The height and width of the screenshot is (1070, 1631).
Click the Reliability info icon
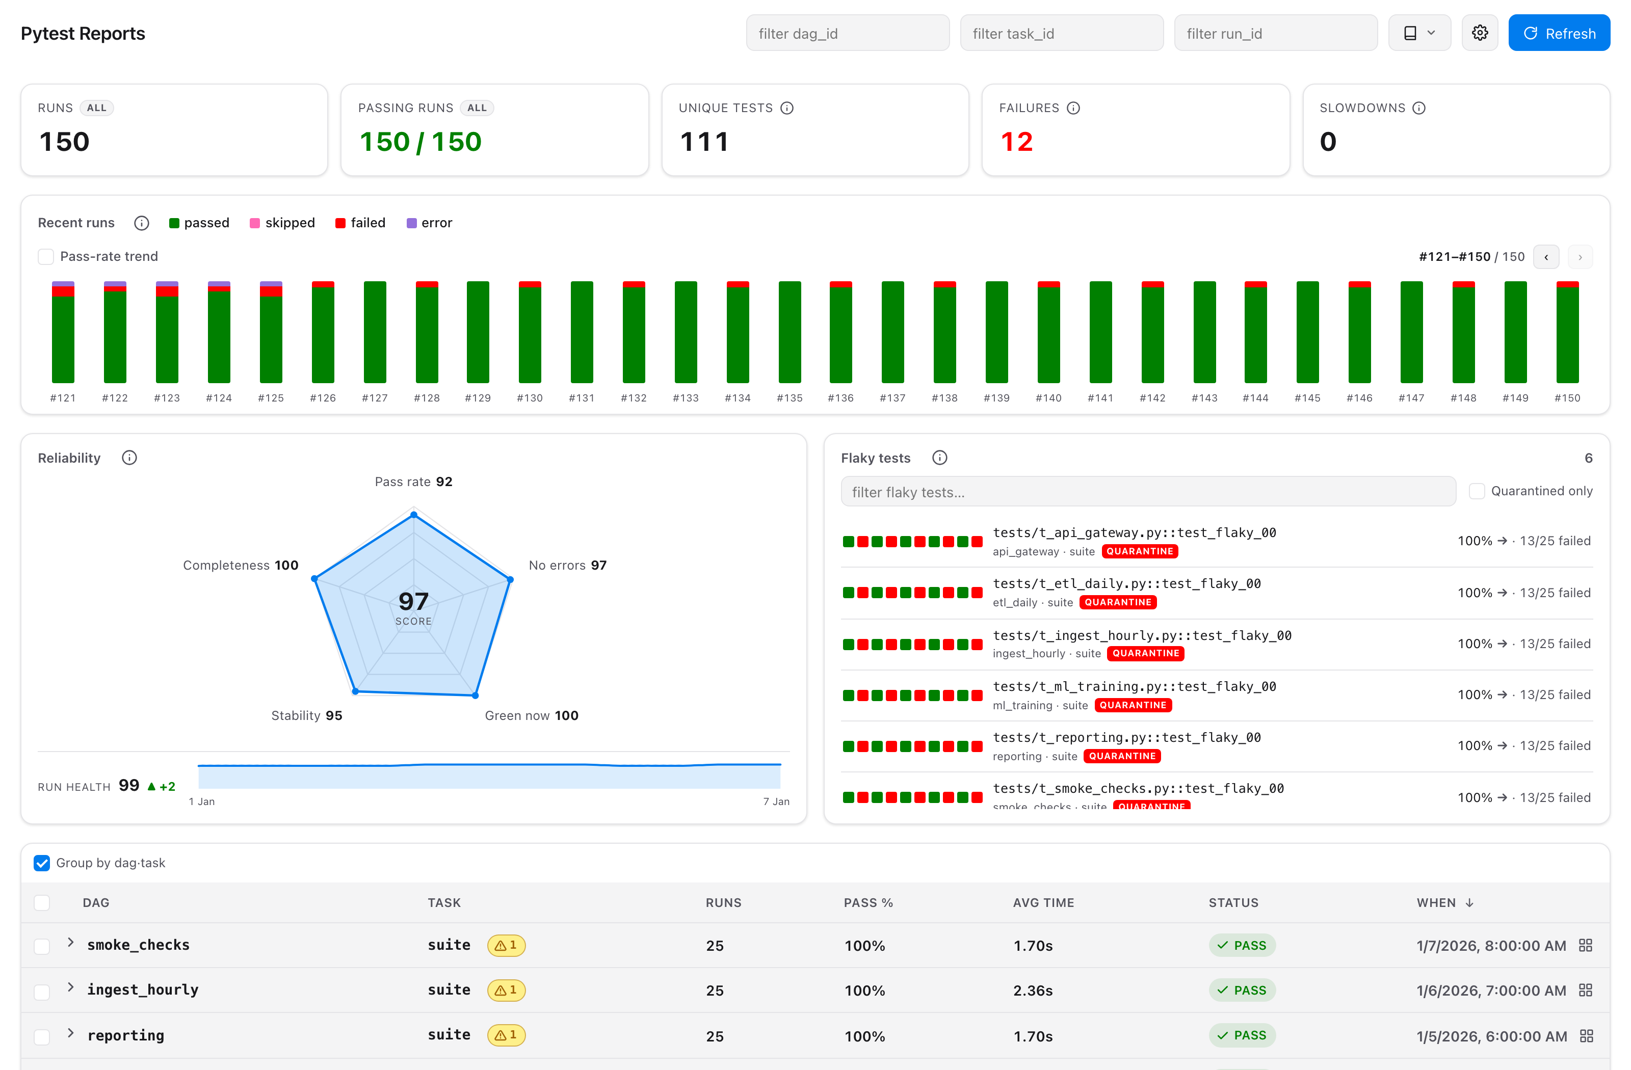pyautogui.click(x=129, y=458)
